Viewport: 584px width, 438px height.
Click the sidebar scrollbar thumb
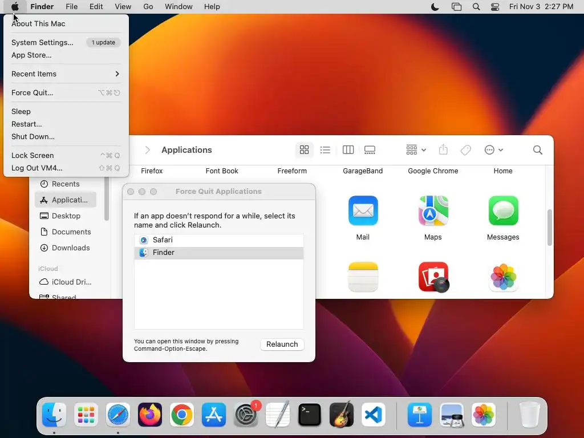pos(107,198)
